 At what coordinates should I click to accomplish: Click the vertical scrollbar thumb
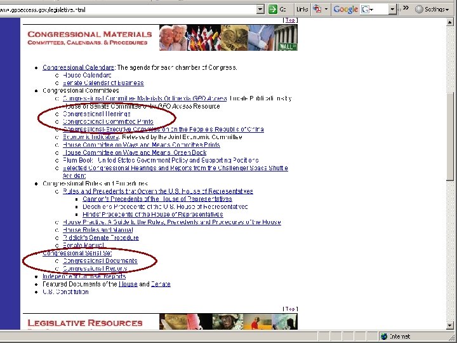pyautogui.click(x=450, y=137)
